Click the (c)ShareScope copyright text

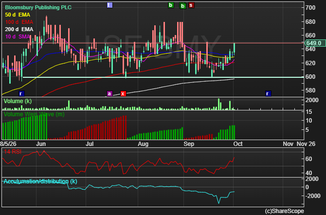(x=285, y=211)
